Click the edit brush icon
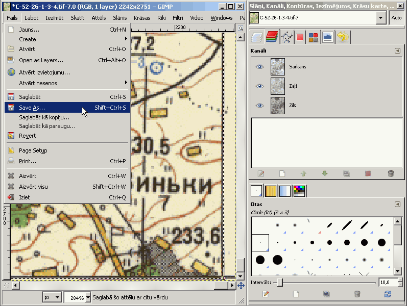 point(265,294)
